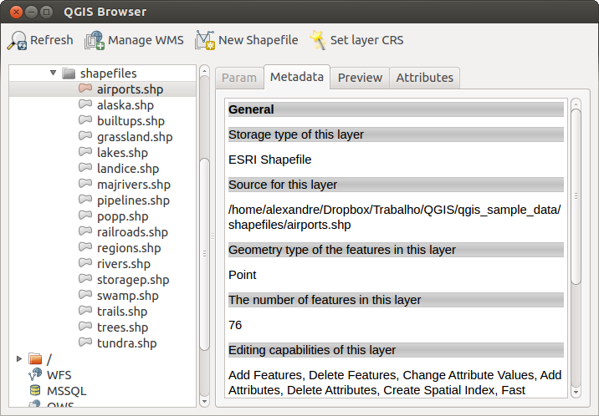The height and width of the screenshot is (416, 599).
Task: Click the MSSQL database icon
Action: pos(34,391)
